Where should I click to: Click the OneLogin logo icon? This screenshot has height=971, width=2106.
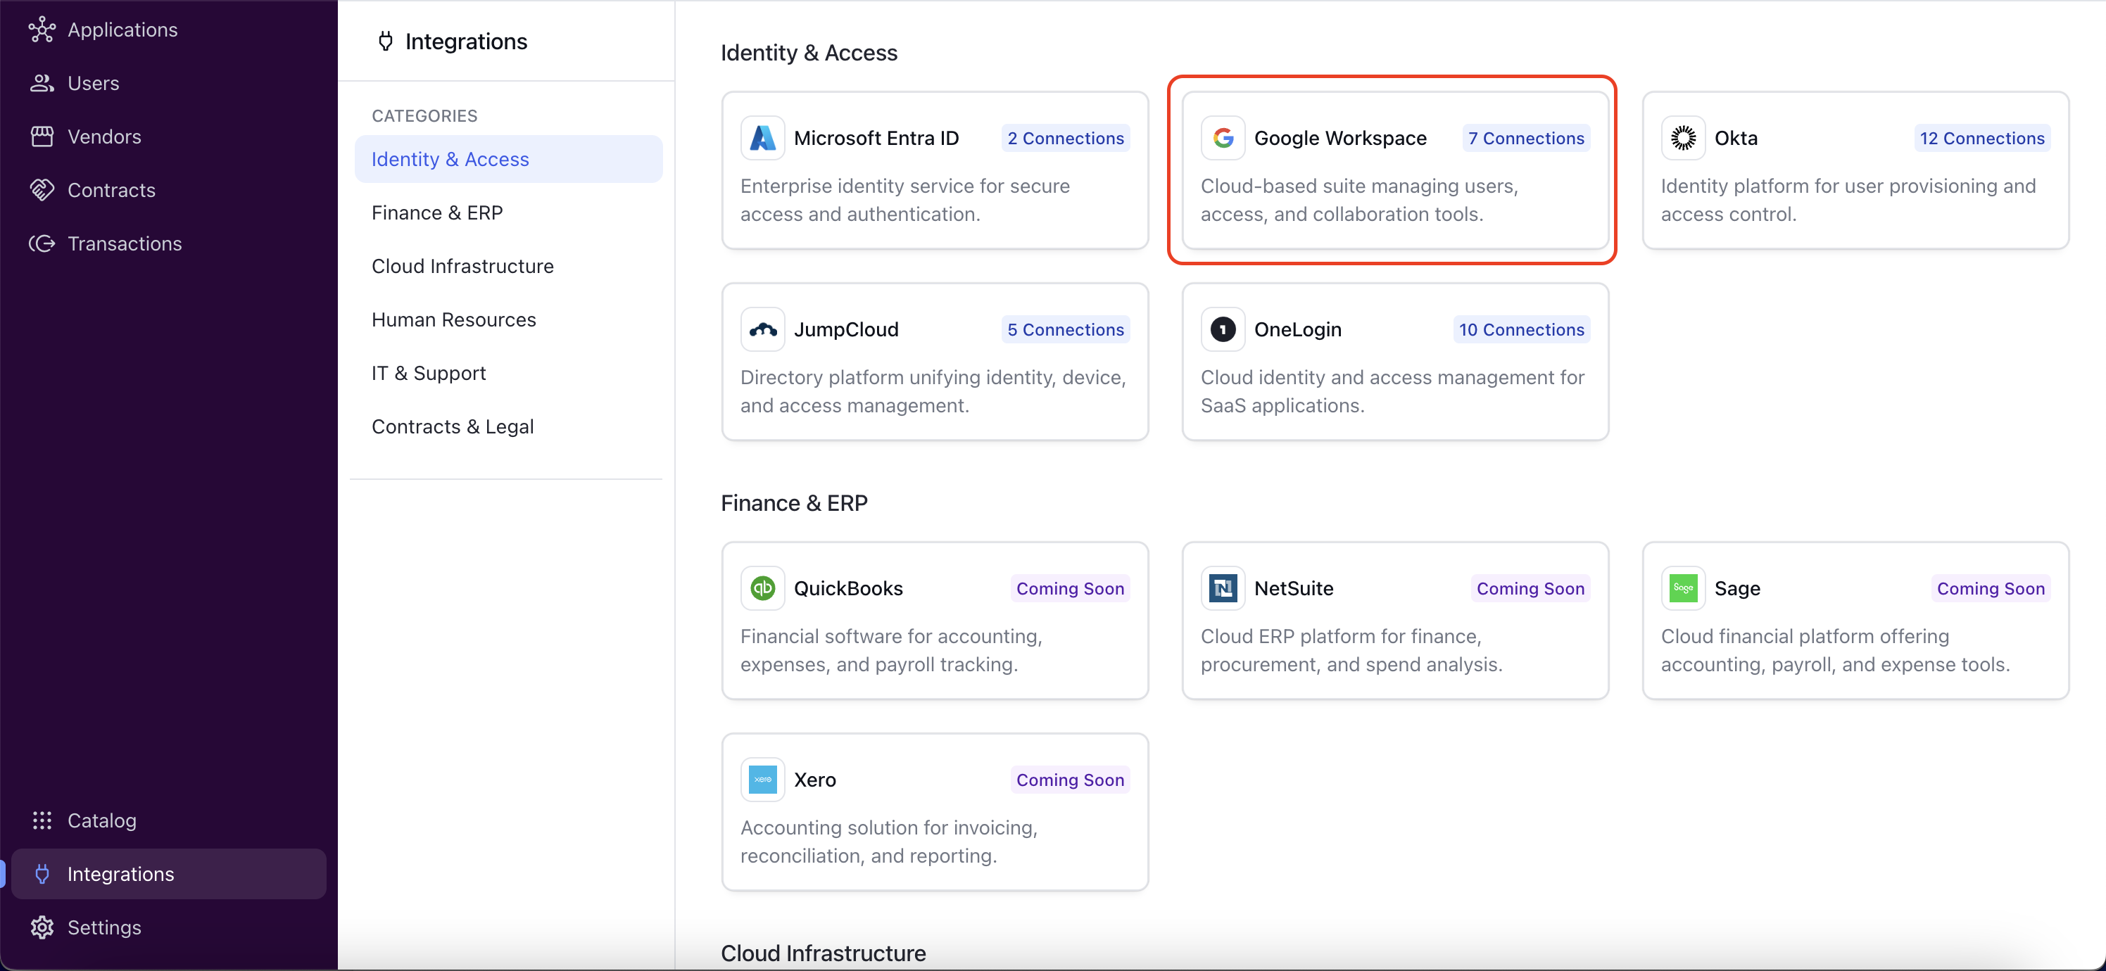(x=1222, y=329)
